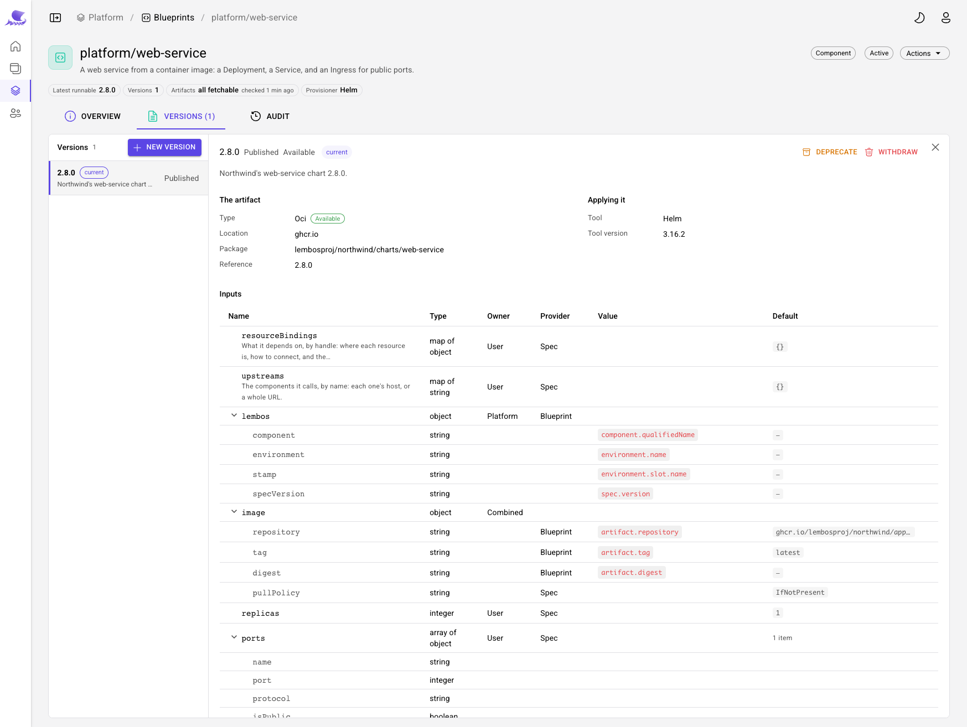The height and width of the screenshot is (727, 967).
Task: Click the lembosproj/northwind/charts/web-service package
Action: 369,250
